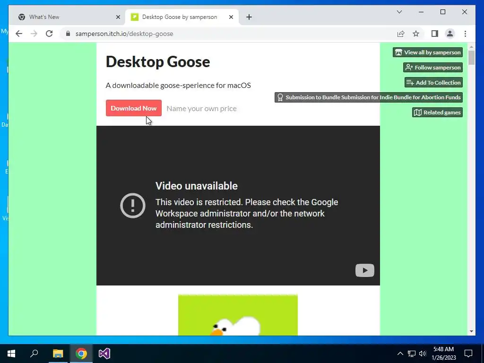
Task: Click Add To Collection button
Action: pyautogui.click(x=433, y=82)
